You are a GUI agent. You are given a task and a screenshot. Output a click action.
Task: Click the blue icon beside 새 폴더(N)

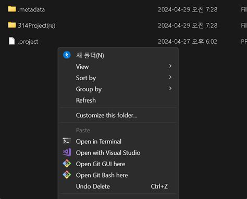(67, 55)
